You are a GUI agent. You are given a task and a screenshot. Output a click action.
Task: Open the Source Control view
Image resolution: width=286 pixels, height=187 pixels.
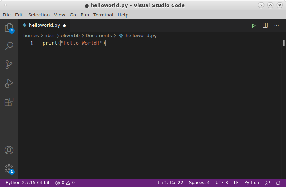[9, 65]
